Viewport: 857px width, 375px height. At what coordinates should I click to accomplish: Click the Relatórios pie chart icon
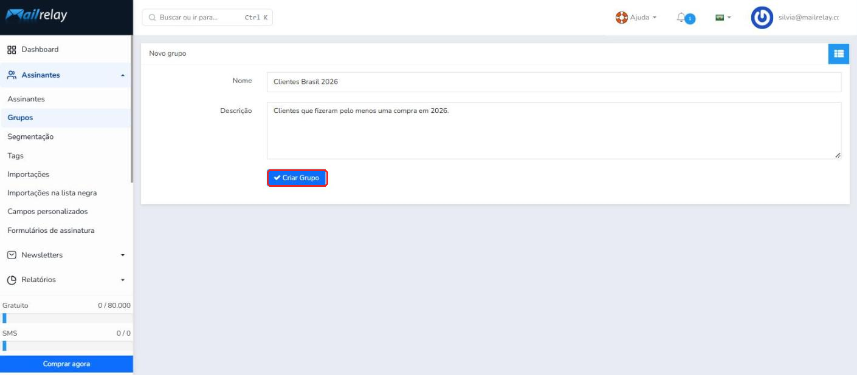pos(12,280)
